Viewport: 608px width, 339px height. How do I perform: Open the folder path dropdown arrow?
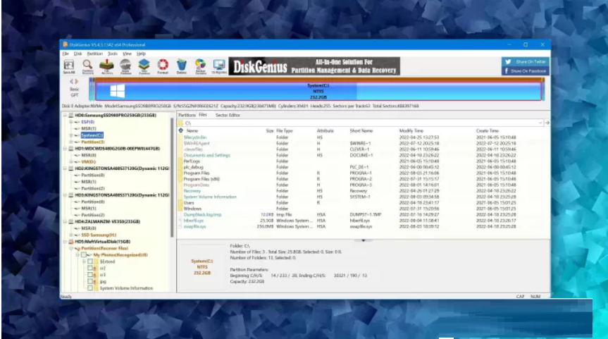(x=540, y=123)
